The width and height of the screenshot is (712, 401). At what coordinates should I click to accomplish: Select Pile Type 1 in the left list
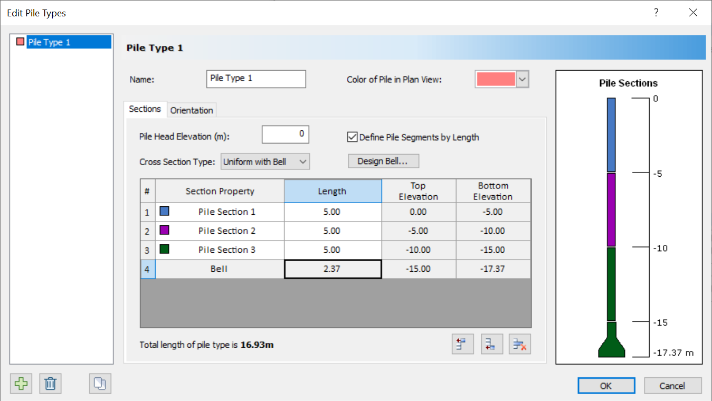point(49,42)
